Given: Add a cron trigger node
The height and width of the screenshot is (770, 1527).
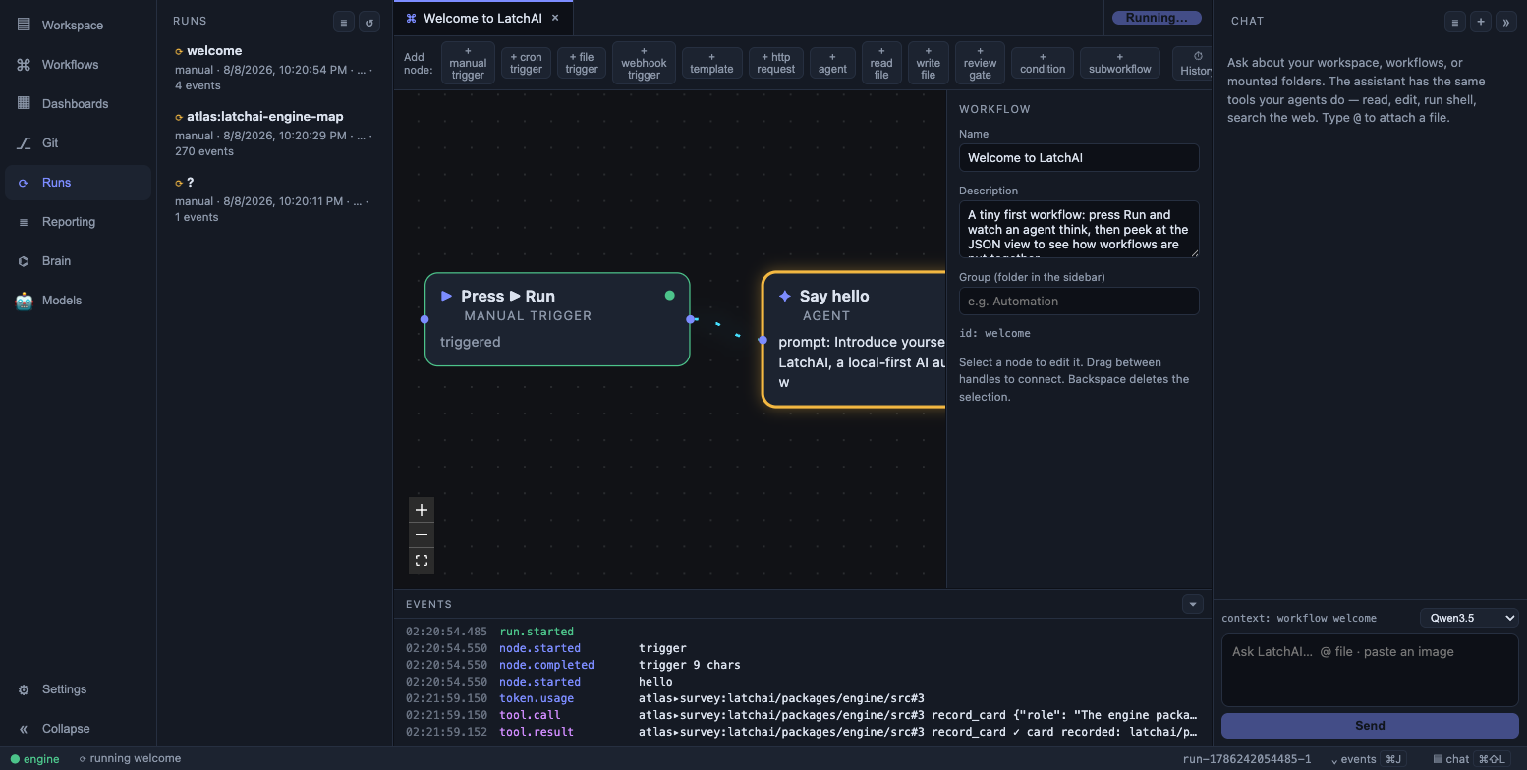Looking at the screenshot, I should 526,63.
